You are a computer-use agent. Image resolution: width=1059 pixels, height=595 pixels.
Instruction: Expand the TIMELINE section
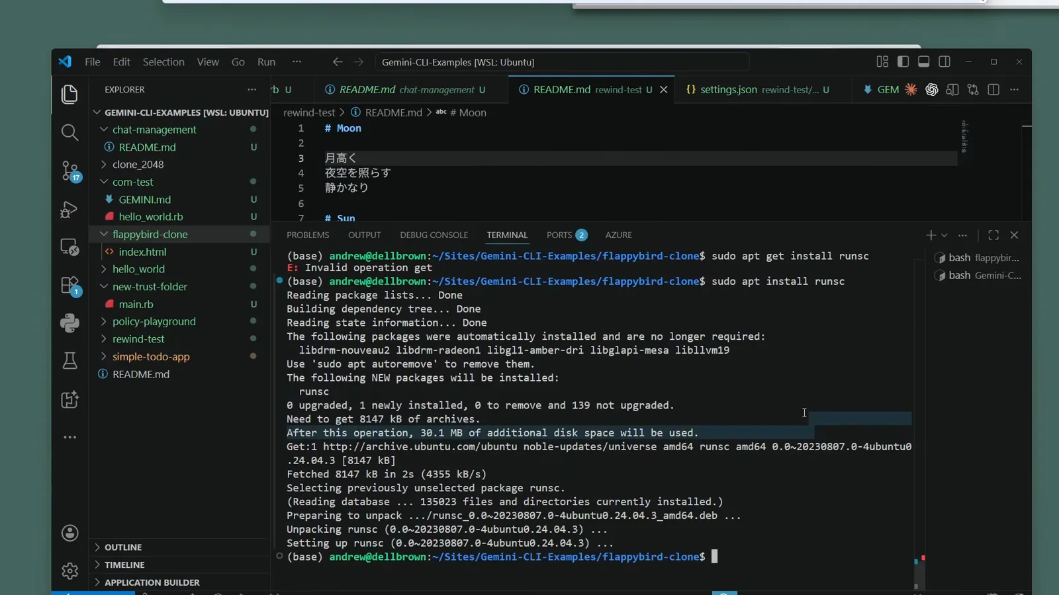pos(179,565)
